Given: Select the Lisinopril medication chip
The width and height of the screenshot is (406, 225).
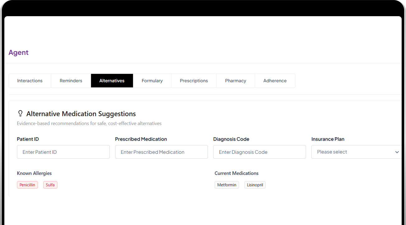Looking at the screenshot, I should pos(255,185).
